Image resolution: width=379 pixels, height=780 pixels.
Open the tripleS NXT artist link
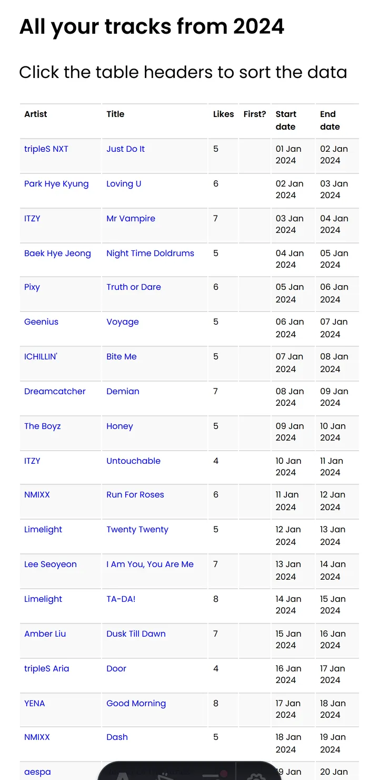46,149
